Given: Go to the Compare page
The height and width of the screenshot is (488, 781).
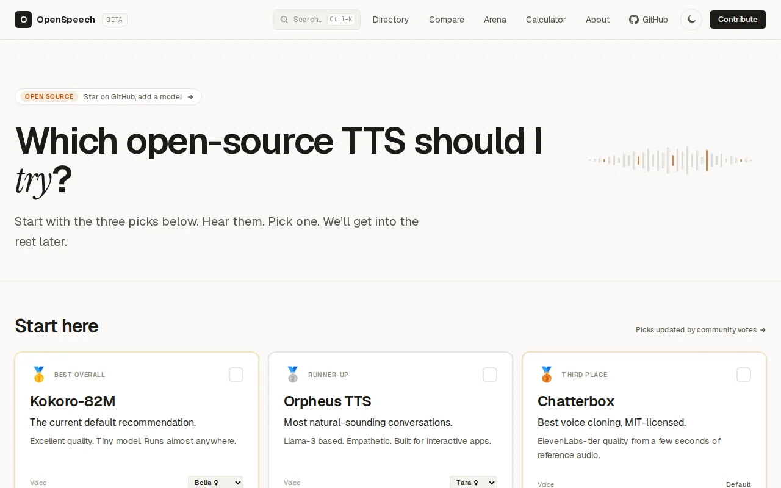Looking at the screenshot, I should (x=447, y=20).
